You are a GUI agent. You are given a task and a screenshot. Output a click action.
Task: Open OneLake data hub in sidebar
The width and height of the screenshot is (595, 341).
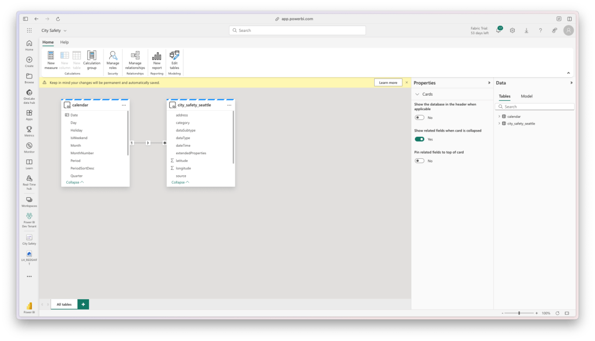29,93
